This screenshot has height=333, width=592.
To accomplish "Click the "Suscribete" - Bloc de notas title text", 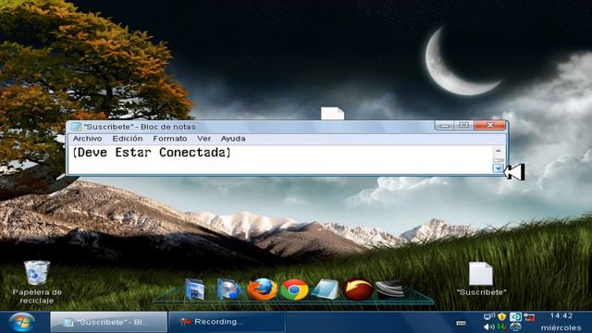I will [x=140, y=127].
